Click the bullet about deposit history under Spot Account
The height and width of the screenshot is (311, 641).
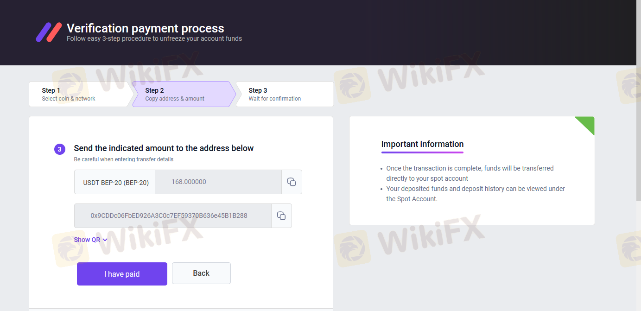pos(475,194)
